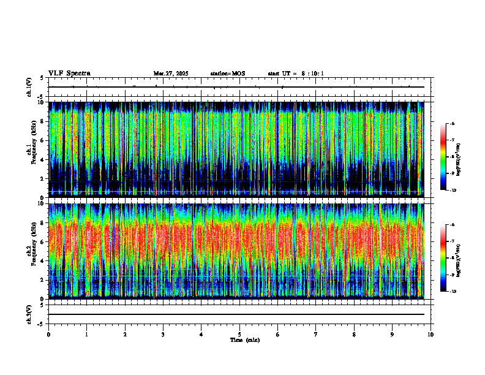The width and height of the screenshot is (485, 375).
Task: Click the "ch.1(V)" waveform axis label
Action: click(x=29, y=86)
